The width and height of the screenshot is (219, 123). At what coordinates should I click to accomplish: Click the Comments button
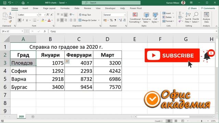click(208, 8)
